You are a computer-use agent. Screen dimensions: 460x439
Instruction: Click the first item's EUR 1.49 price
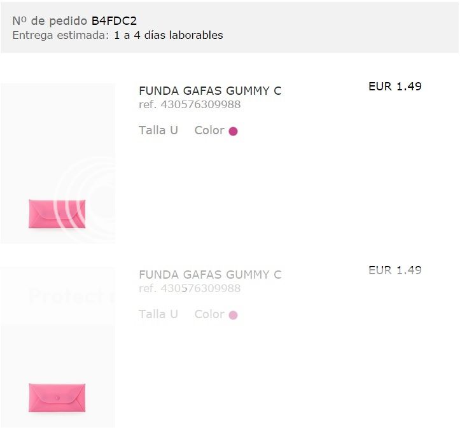click(394, 87)
